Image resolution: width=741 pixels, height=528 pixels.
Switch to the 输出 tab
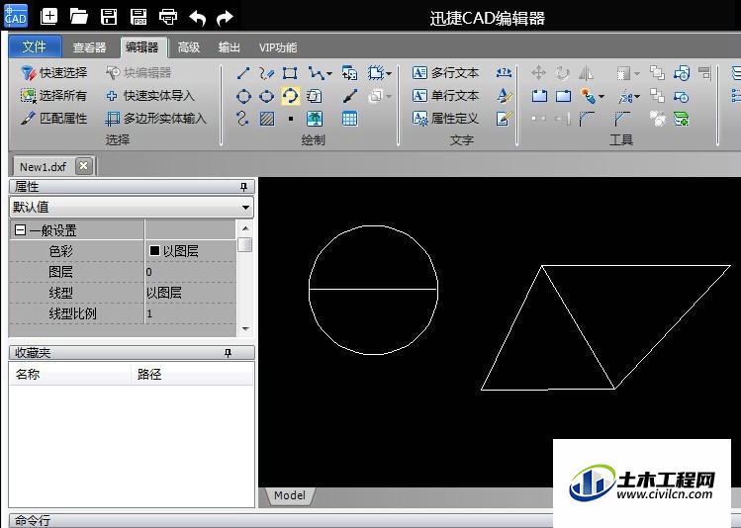point(230,47)
